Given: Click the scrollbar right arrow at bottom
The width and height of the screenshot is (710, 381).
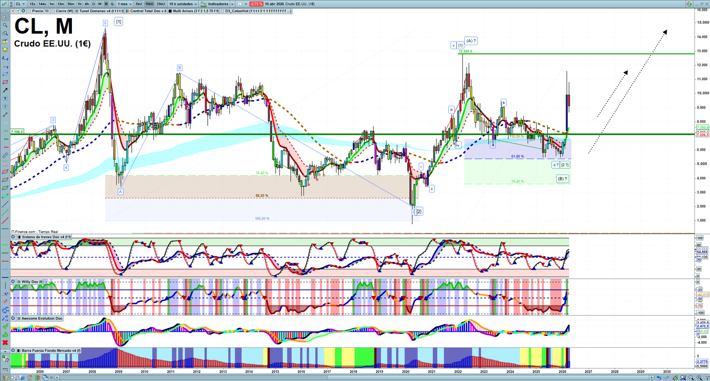Looking at the screenshot, I should coord(651,377).
